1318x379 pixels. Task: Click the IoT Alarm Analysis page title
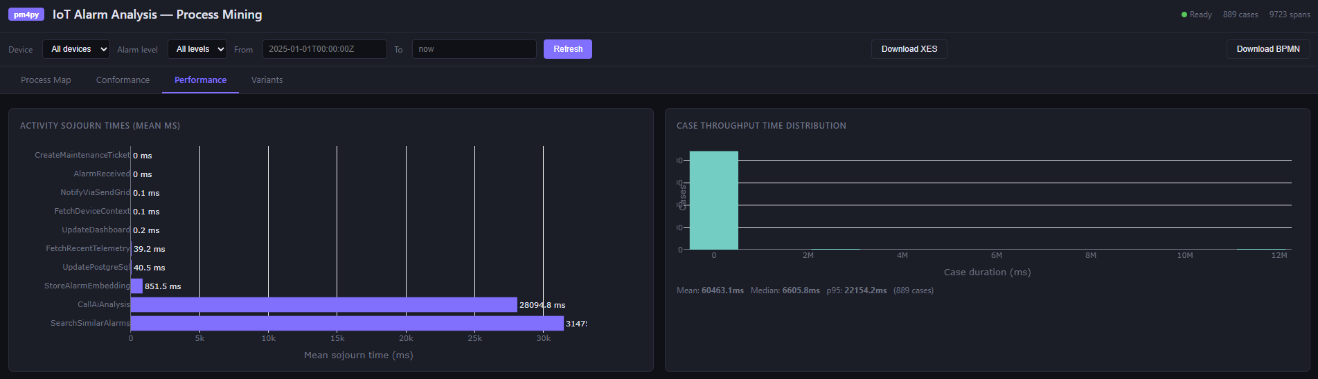pyautogui.click(x=157, y=15)
